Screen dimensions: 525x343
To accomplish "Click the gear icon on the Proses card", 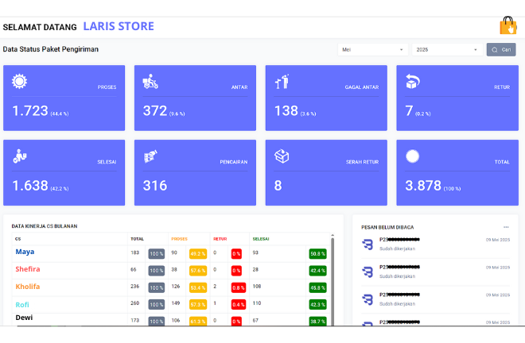I will [19, 80].
